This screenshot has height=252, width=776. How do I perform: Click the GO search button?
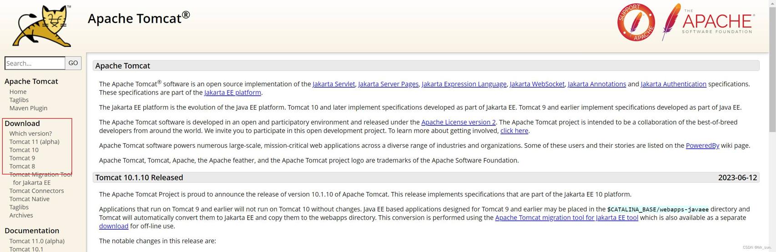[x=73, y=63]
